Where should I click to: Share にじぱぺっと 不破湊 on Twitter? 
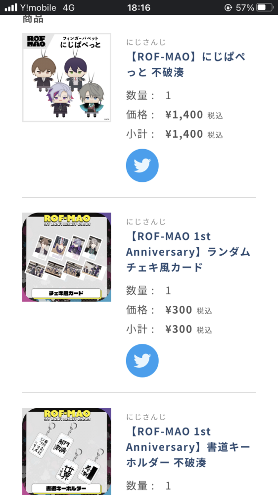142,165
